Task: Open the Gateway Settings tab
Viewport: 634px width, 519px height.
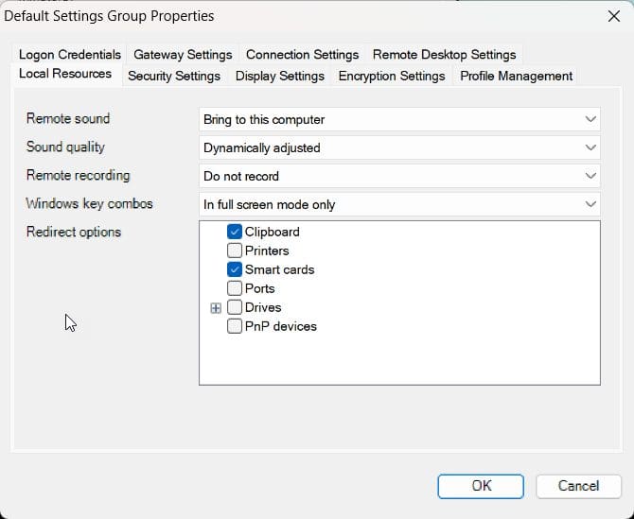Action: 183,55
